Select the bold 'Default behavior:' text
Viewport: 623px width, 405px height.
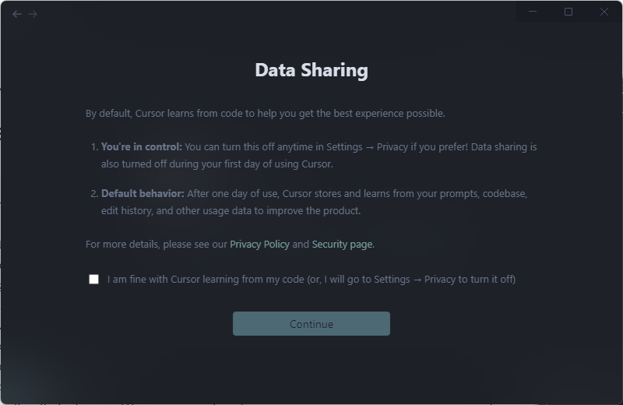click(143, 194)
